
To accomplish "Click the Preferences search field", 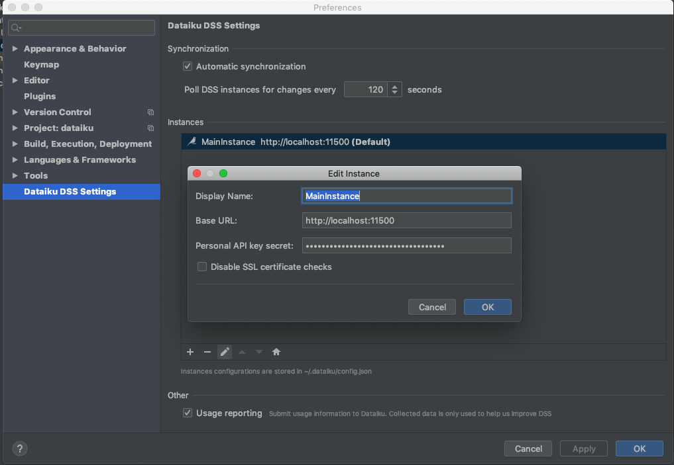I will pos(82,28).
